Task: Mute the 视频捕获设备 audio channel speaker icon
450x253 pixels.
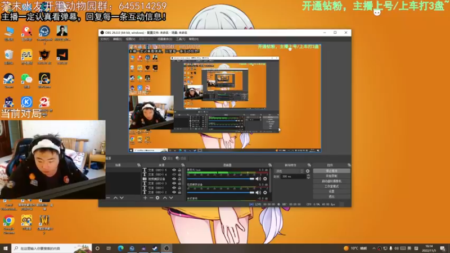Action: click(x=258, y=192)
